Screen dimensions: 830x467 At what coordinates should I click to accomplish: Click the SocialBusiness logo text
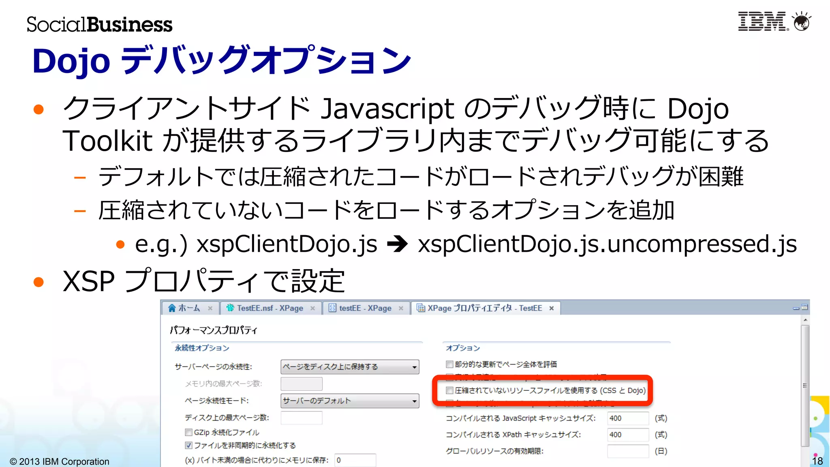pos(100,24)
